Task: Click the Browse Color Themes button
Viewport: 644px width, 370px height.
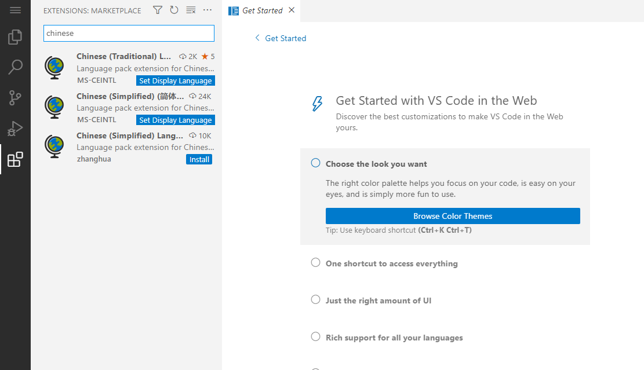Action: (453, 216)
